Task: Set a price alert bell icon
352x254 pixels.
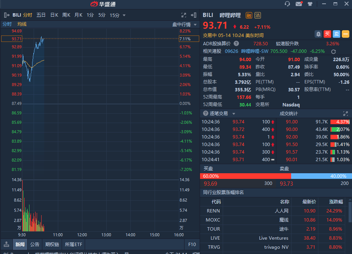Action: pyautogui.click(x=318, y=34)
